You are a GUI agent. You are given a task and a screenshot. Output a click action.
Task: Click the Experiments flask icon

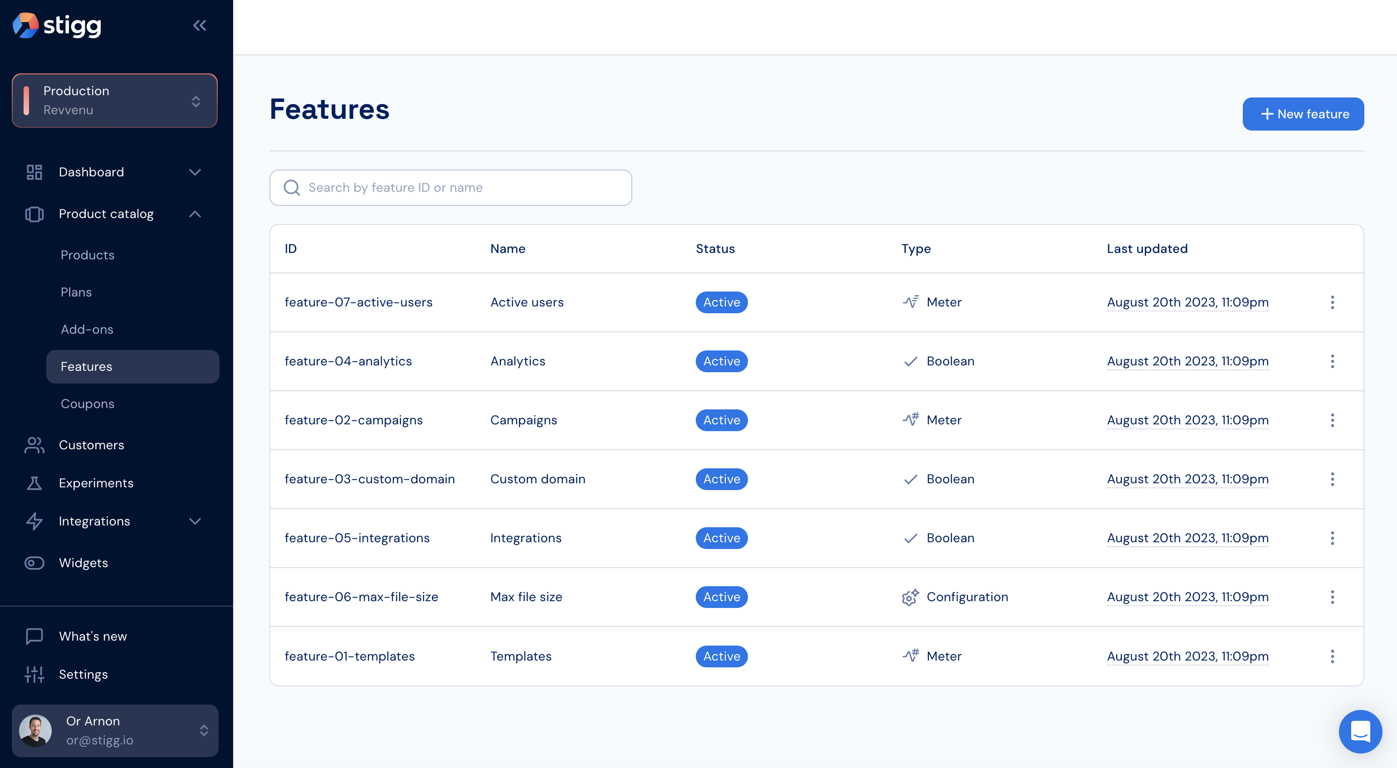tap(34, 483)
